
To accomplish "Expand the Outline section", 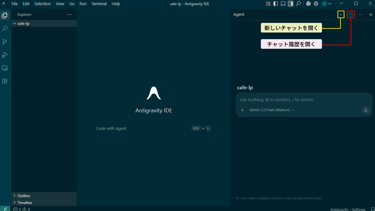I will click(x=44, y=196).
